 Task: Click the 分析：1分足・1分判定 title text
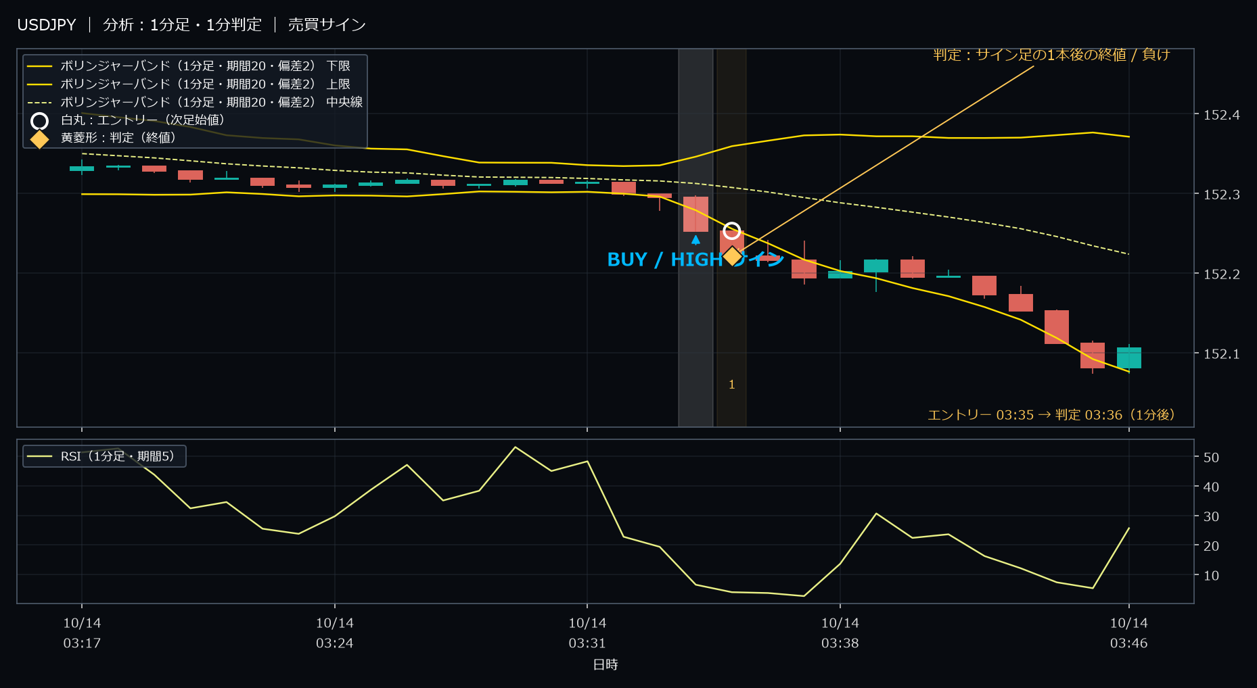point(182,25)
